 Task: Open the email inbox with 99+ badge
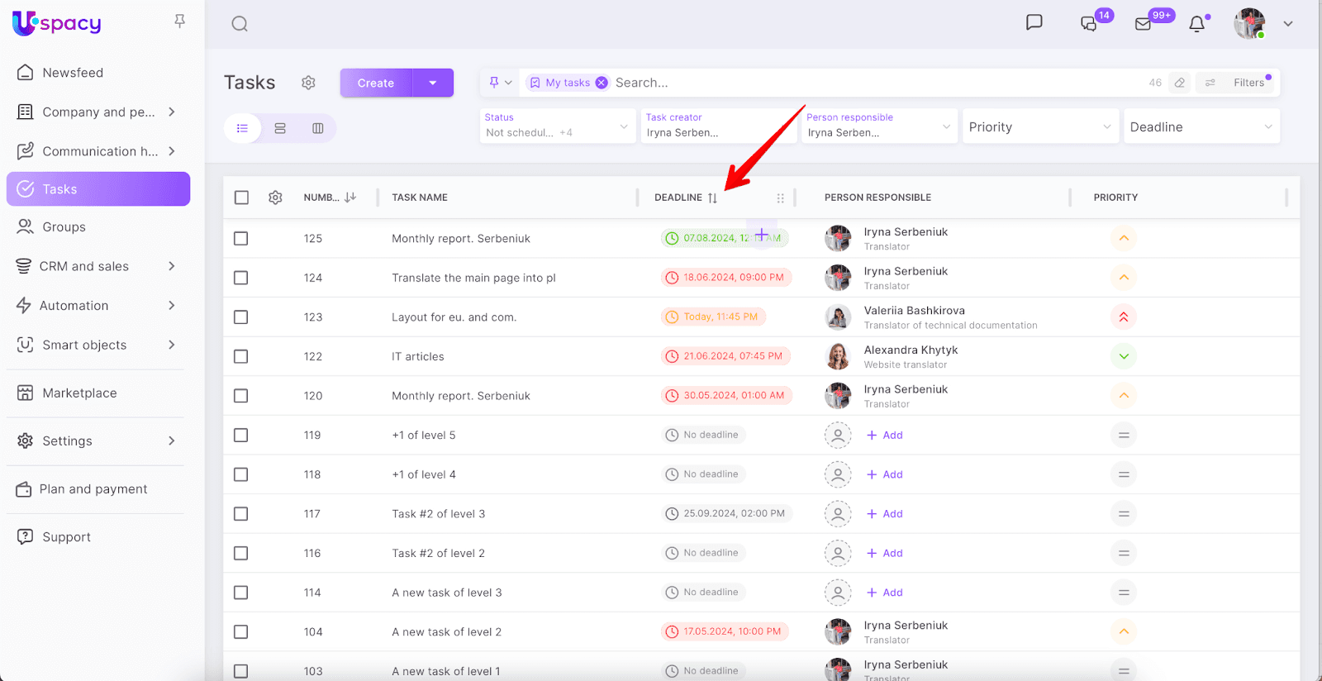(1144, 24)
